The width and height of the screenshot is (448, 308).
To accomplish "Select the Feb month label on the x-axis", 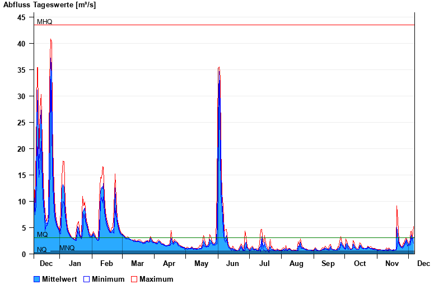I will 106,264.
